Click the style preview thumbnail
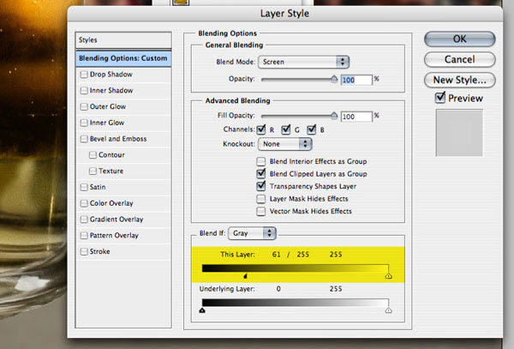This screenshot has height=349, width=514. (x=459, y=133)
